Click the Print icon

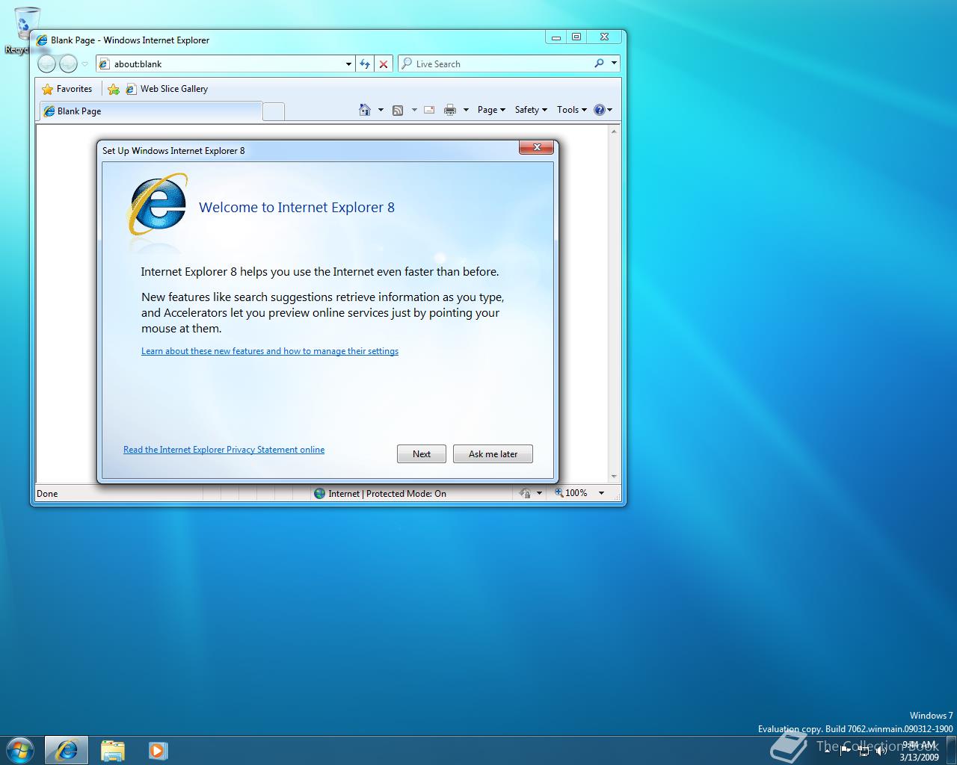point(450,110)
